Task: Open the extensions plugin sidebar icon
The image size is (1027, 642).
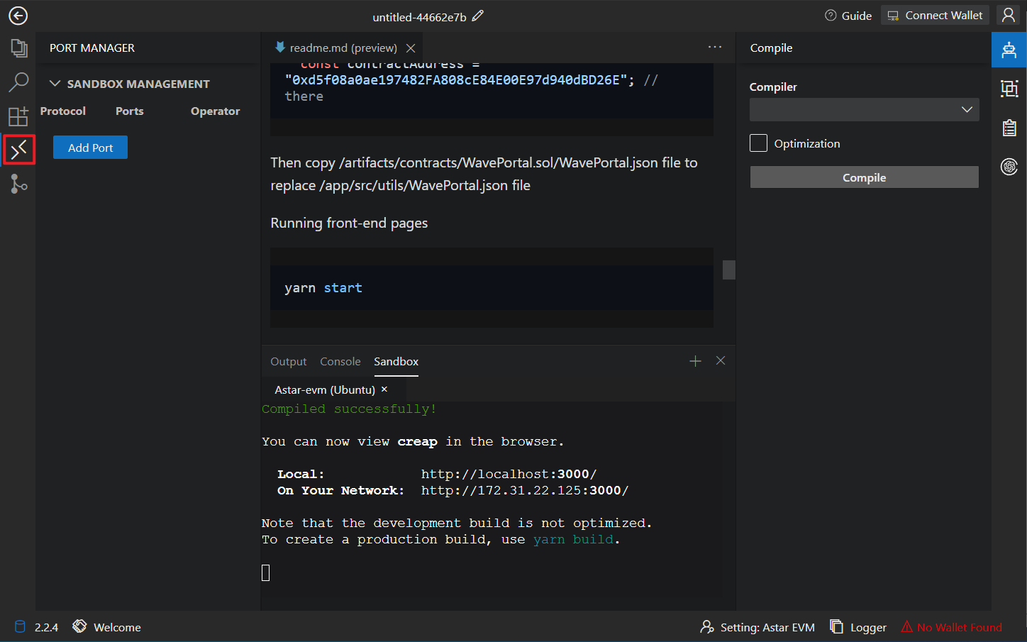Action: click(x=18, y=116)
